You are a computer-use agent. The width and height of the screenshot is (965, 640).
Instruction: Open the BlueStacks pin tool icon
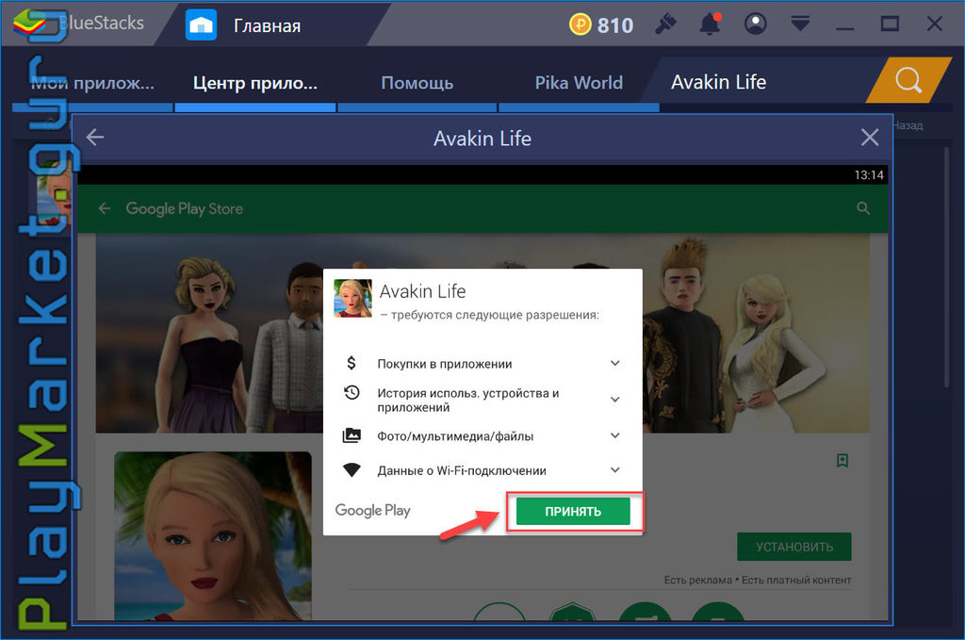point(665,24)
